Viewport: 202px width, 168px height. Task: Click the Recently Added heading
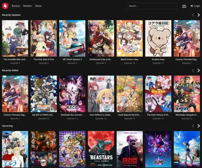tap(10, 70)
